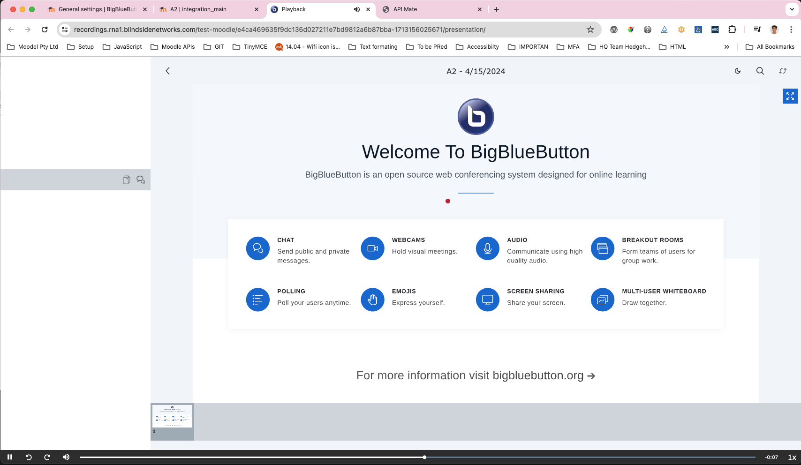Click the remaining time -0:07 label

(x=771, y=457)
